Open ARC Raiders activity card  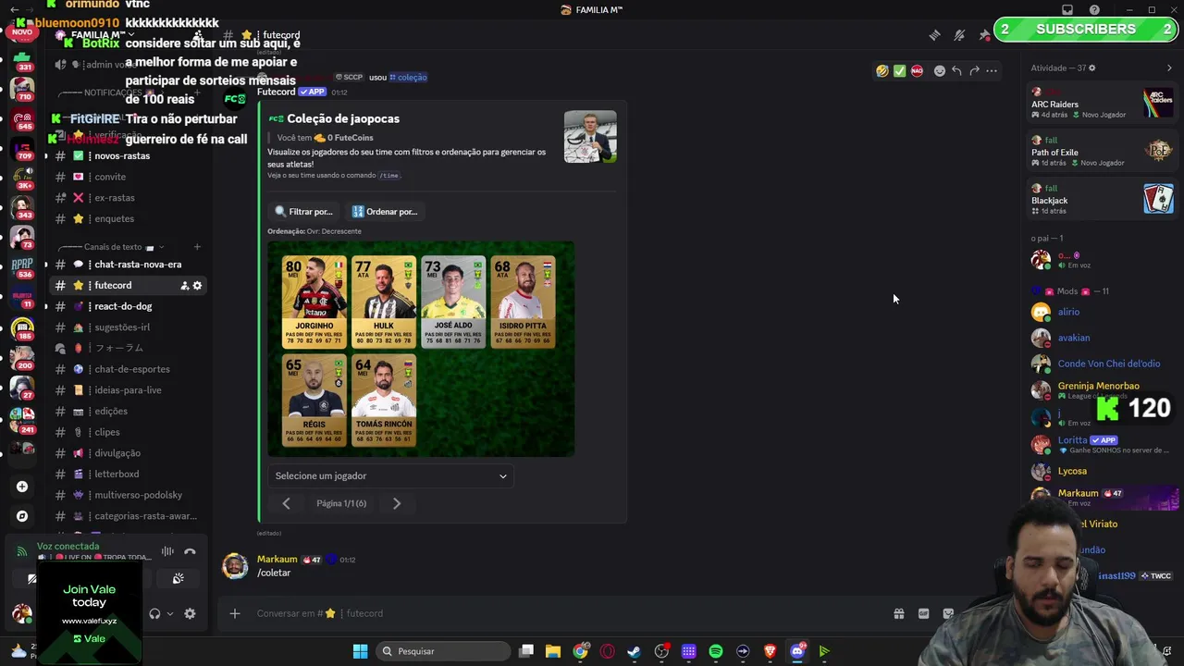1102,103
